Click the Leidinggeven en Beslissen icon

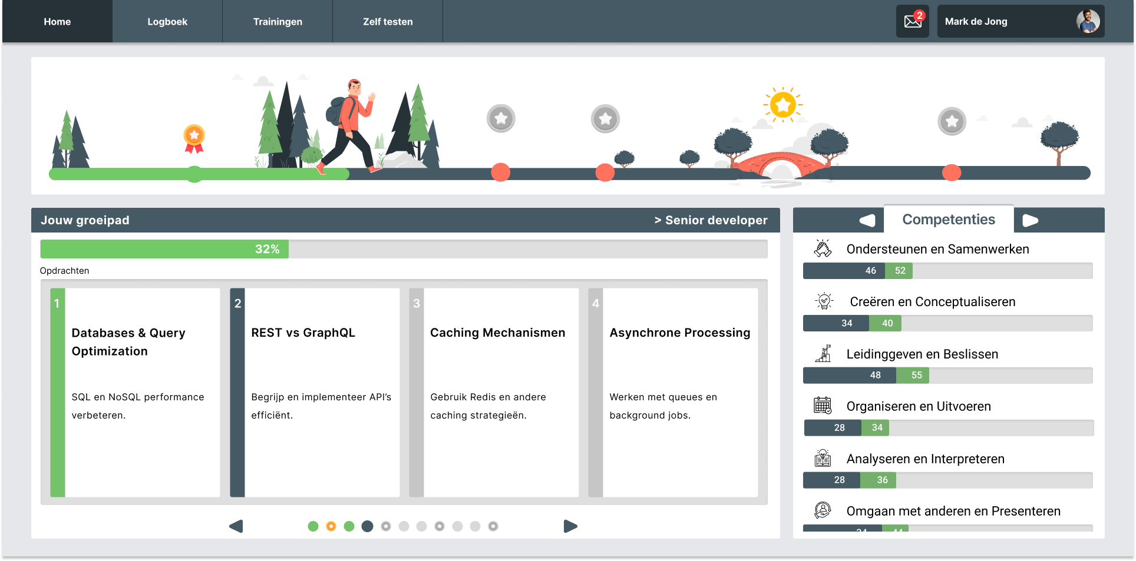[x=823, y=353]
